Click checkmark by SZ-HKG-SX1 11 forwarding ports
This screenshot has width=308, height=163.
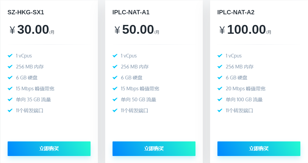[10, 110]
